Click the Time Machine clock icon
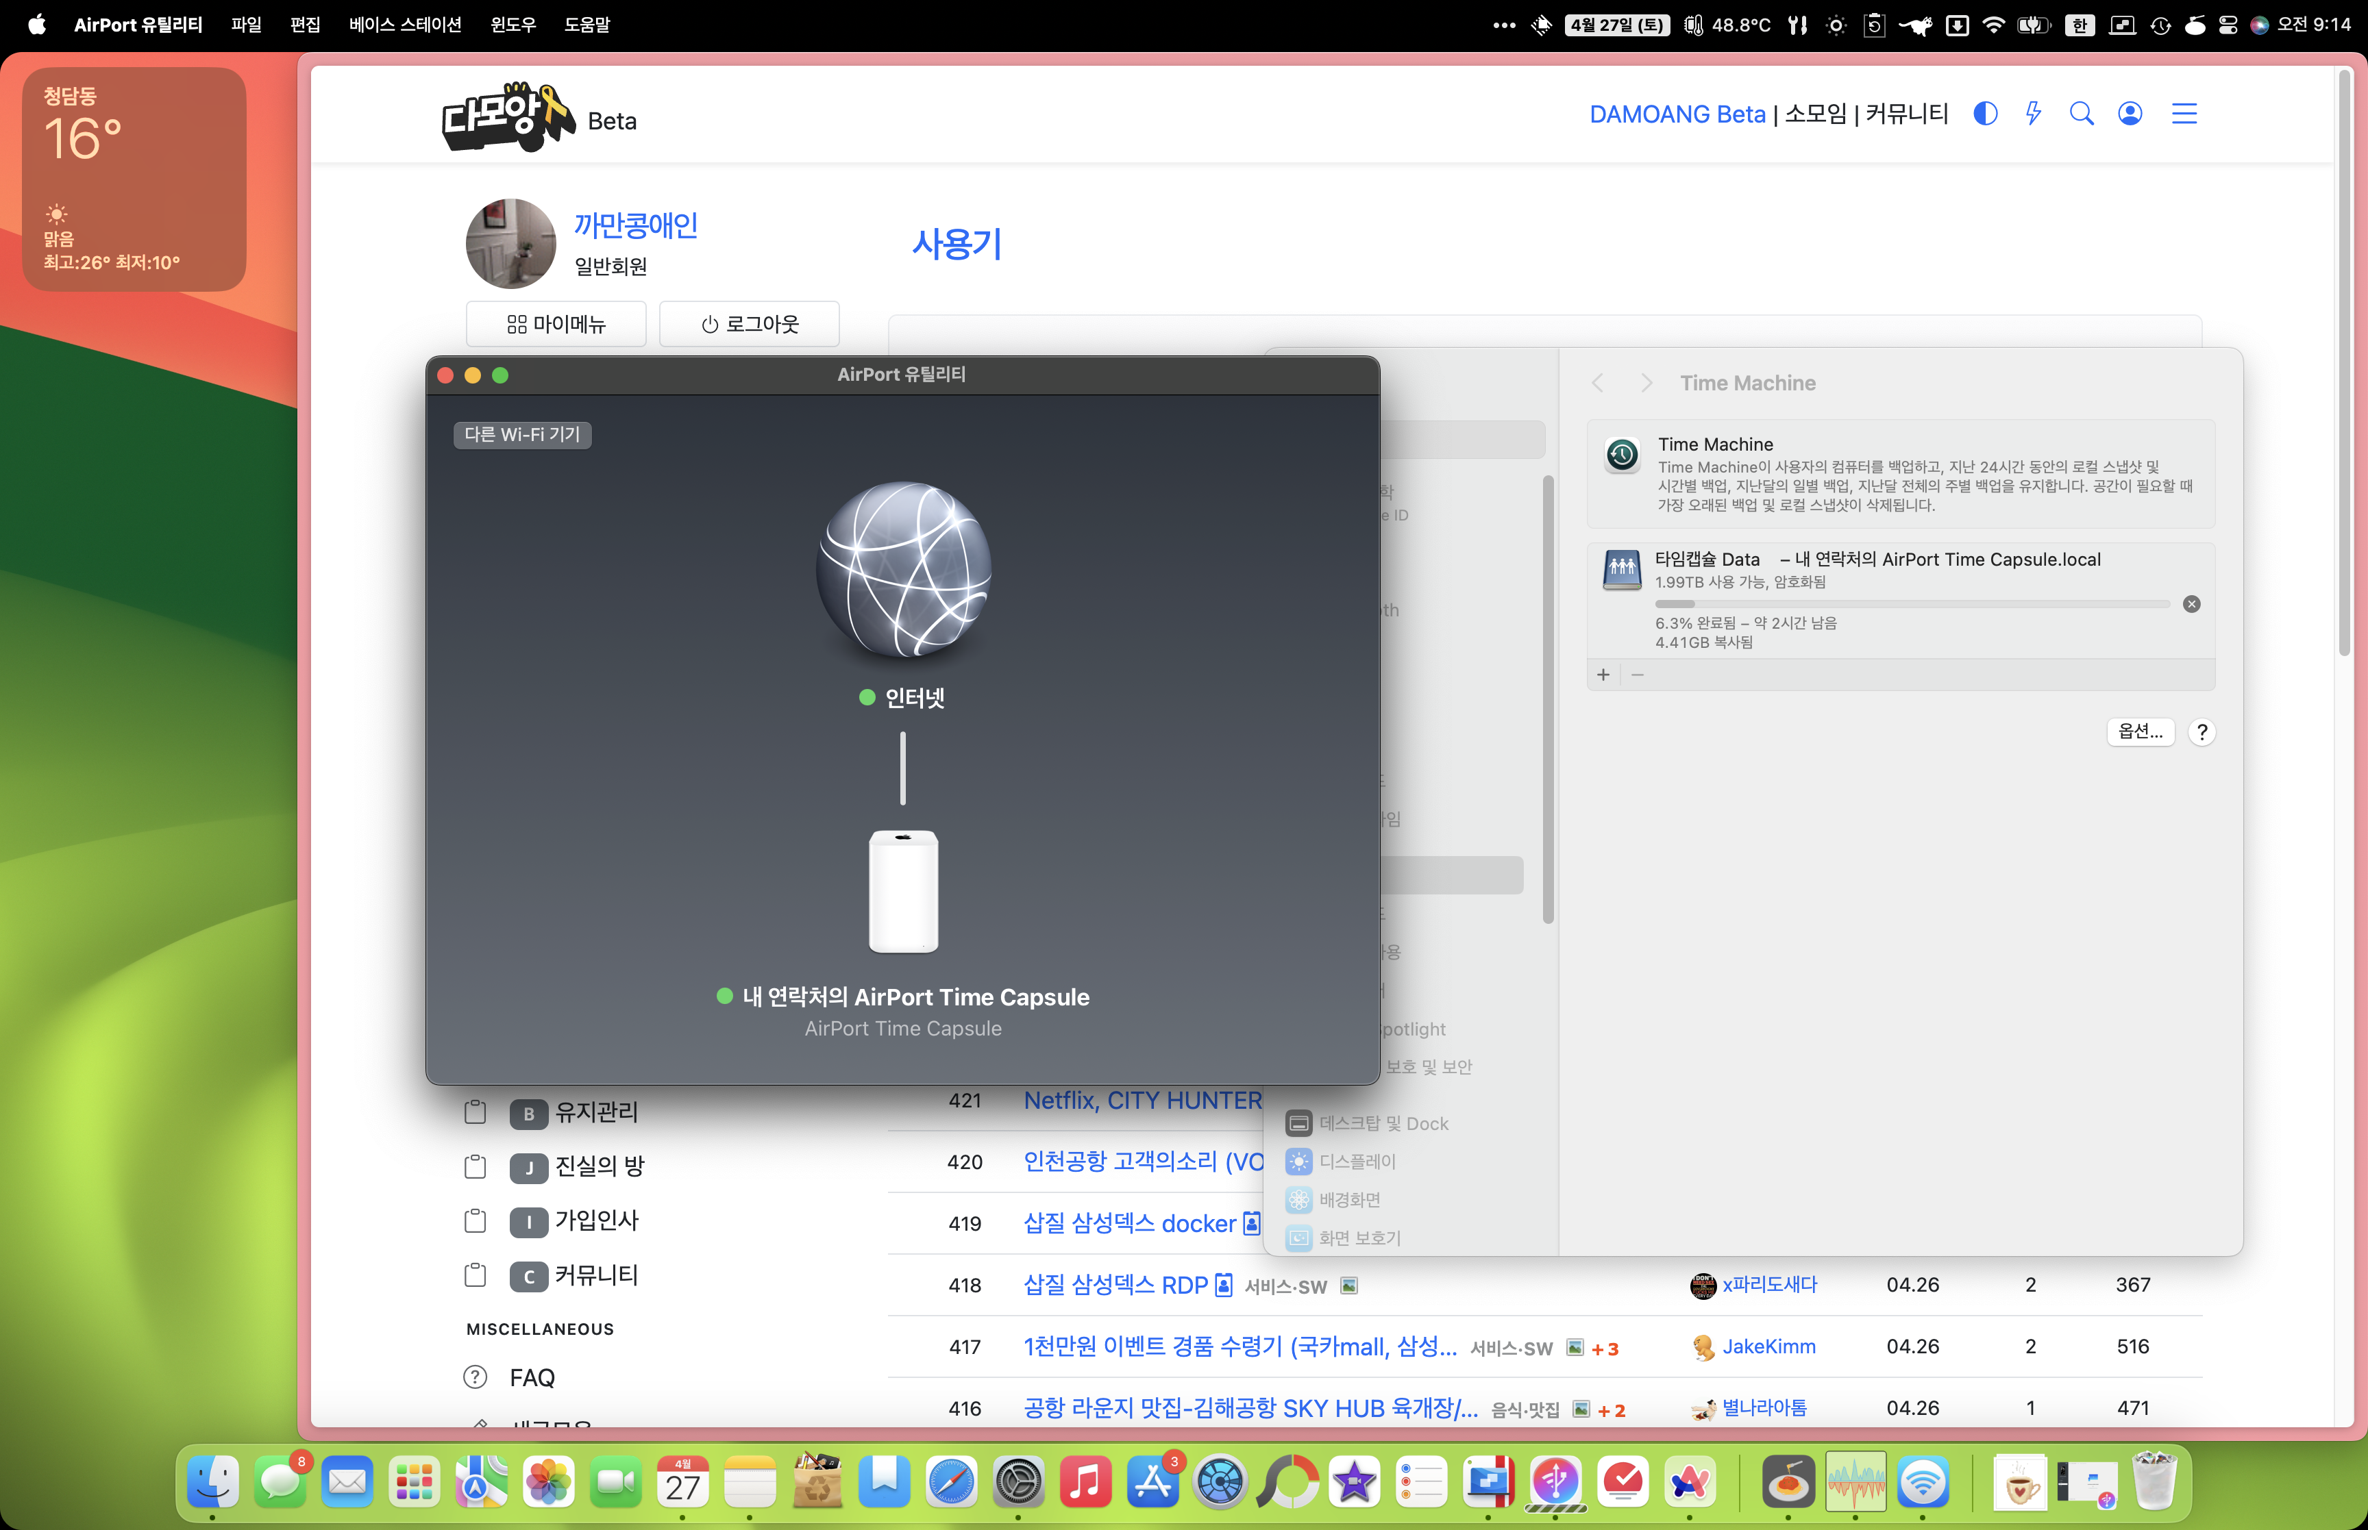The height and width of the screenshot is (1530, 2368). tap(1623, 456)
